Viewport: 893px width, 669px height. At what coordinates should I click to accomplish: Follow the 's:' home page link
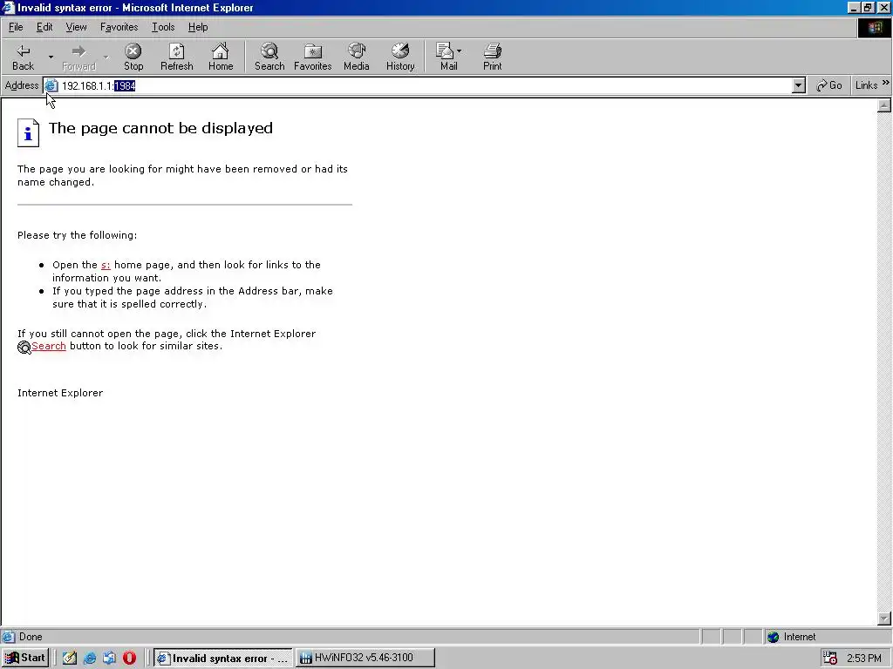point(106,265)
